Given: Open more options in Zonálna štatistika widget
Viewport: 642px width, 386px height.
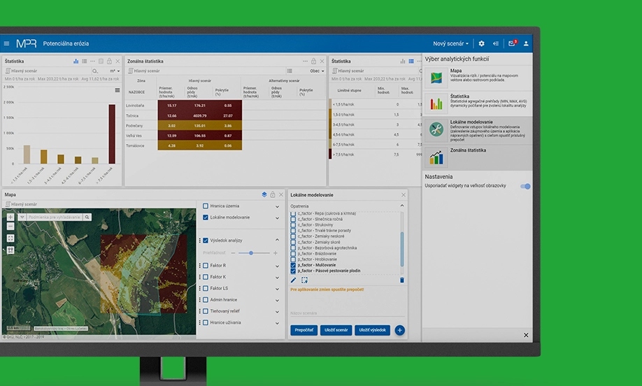Looking at the screenshot, I should (305, 61).
